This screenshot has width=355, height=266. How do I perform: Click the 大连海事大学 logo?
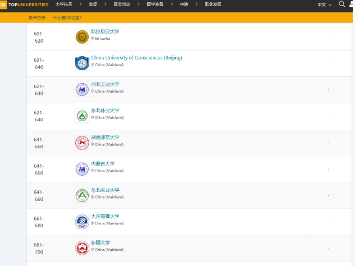[82, 222]
